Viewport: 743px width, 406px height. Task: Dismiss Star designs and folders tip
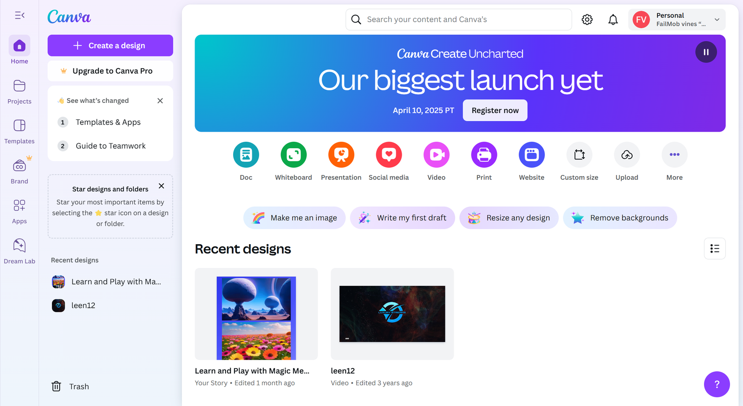tap(162, 186)
